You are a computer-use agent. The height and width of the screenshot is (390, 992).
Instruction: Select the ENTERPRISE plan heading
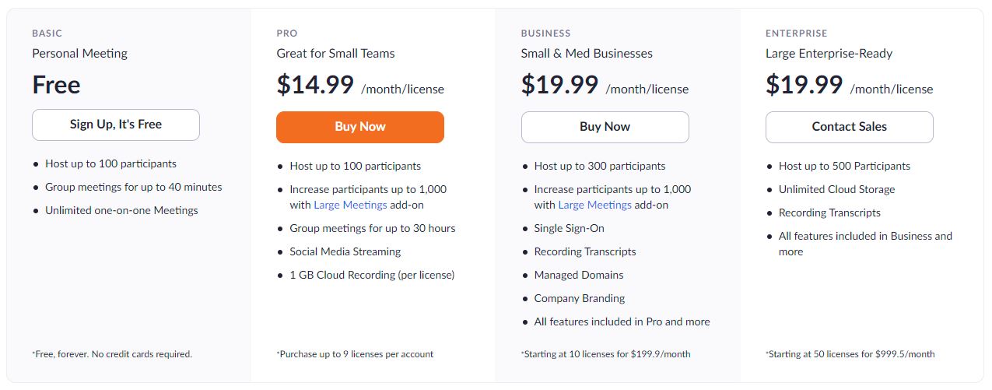797,33
